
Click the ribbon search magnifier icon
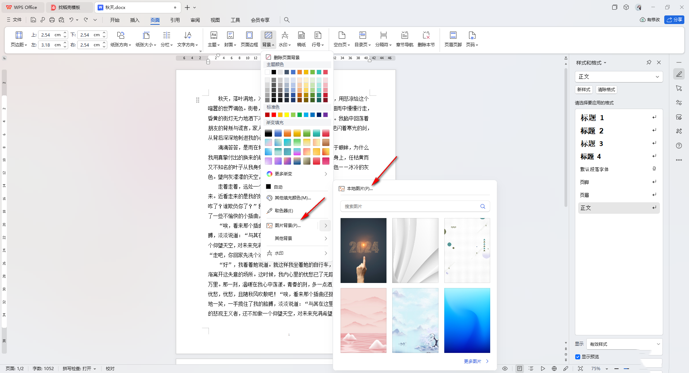coord(287,20)
